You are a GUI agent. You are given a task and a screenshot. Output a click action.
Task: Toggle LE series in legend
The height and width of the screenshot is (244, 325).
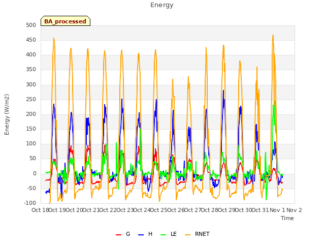point(169,234)
